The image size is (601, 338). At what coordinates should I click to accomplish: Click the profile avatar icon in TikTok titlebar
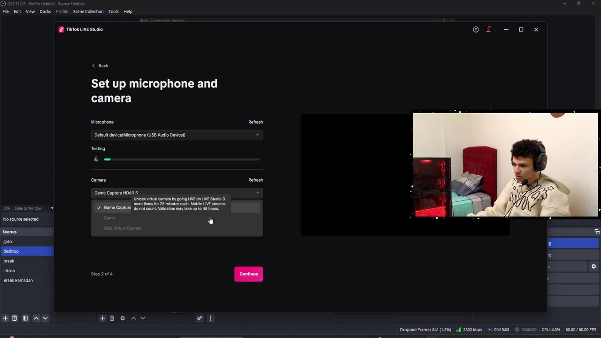tap(488, 30)
